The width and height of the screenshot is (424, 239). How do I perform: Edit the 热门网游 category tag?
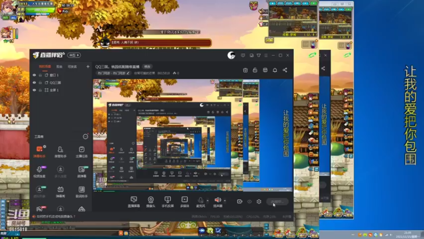tap(113, 73)
